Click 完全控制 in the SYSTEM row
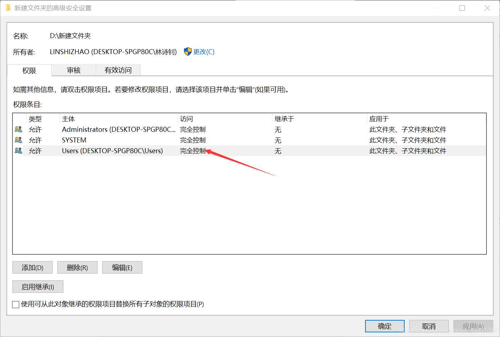 click(x=193, y=140)
